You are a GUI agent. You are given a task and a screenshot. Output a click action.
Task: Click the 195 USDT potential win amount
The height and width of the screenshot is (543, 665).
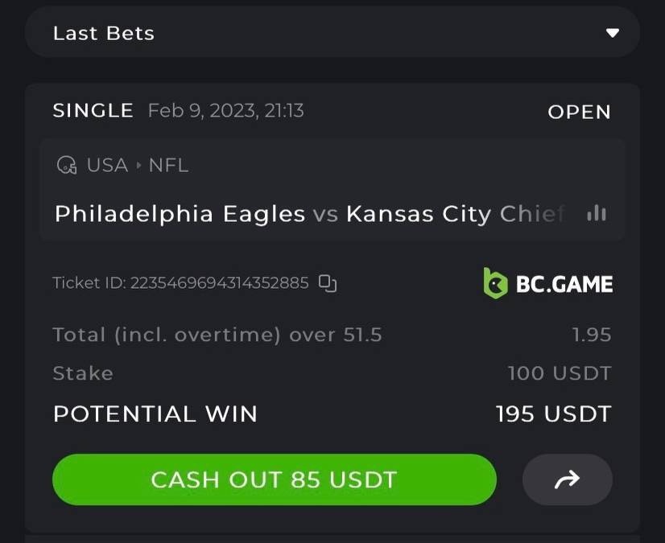[x=553, y=414]
